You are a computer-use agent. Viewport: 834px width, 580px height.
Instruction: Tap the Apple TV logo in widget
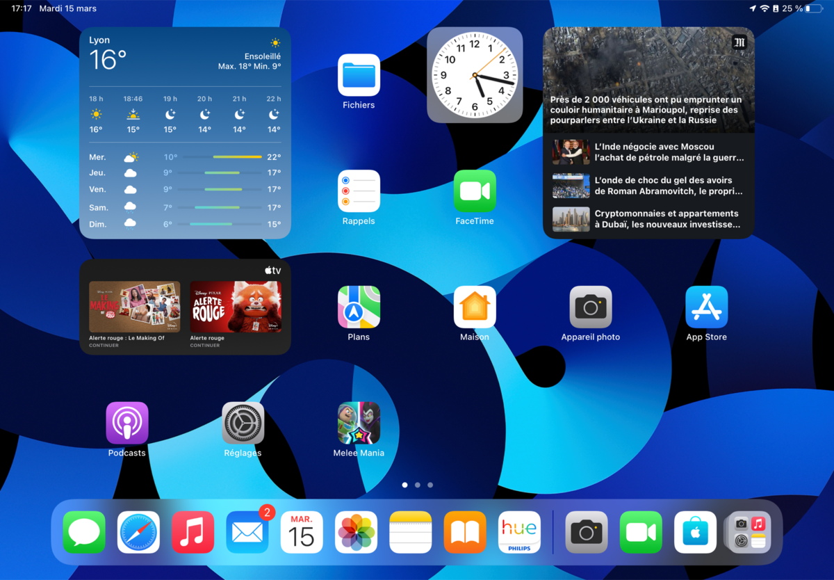pos(272,271)
